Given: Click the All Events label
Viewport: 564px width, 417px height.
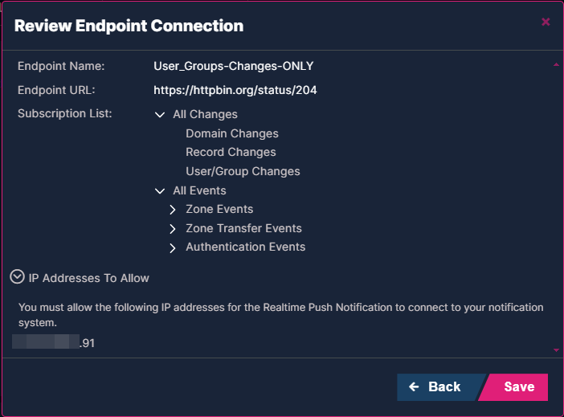Looking at the screenshot, I should 199,190.
